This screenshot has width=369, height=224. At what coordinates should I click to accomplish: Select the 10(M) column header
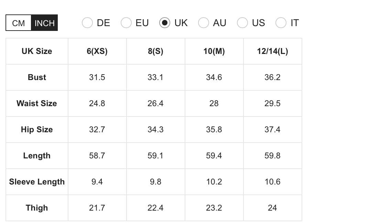[x=214, y=51]
